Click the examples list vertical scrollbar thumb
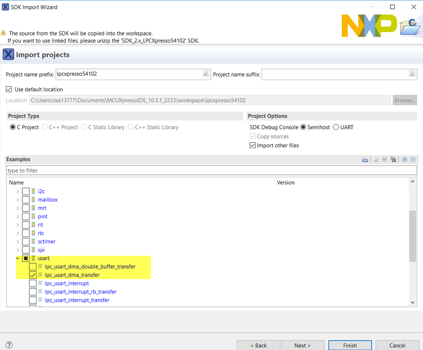 pos(412,236)
